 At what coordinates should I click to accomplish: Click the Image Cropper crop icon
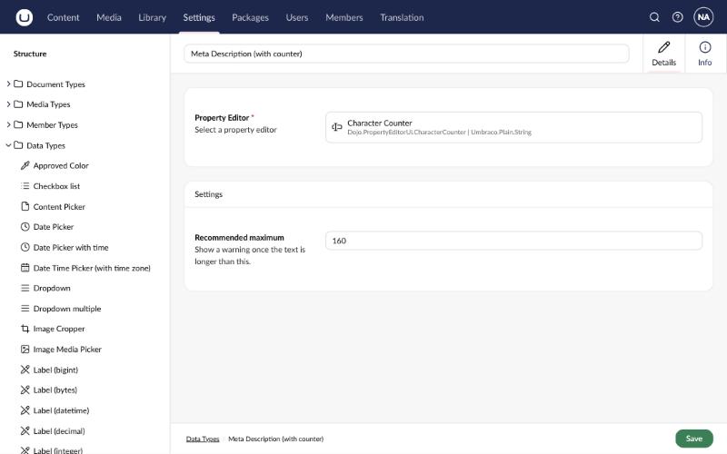point(25,329)
